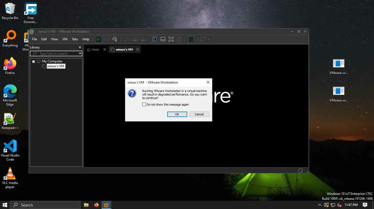Select the upper VMware-w... desktop file
Screen dimensions: 374x209
click(339, 67)
